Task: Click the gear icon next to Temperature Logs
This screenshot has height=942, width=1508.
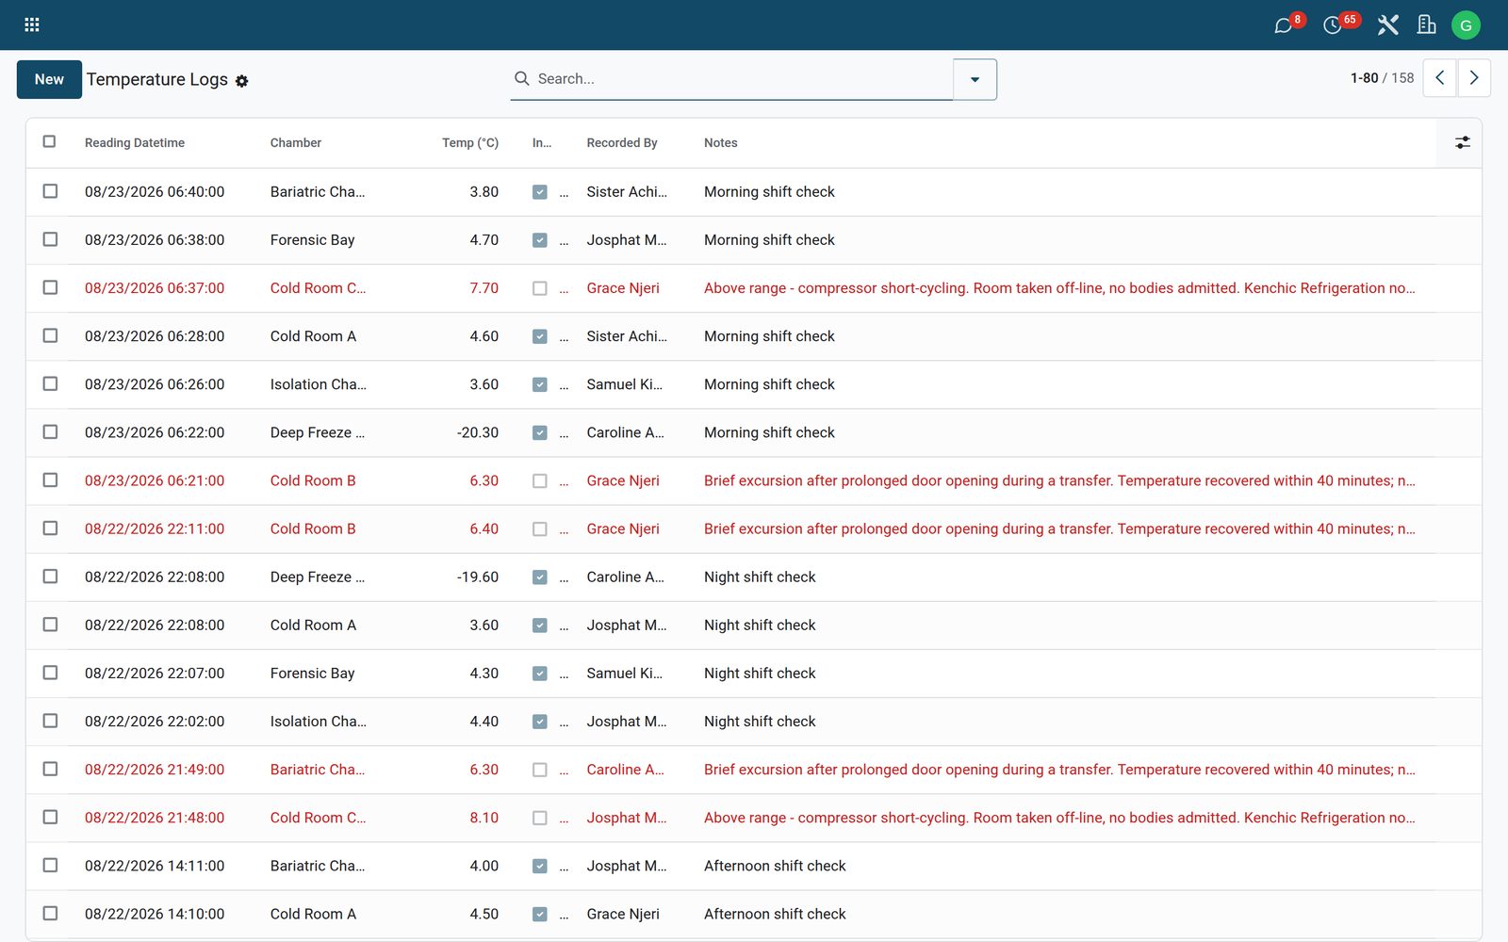Action: coord(242,81)
